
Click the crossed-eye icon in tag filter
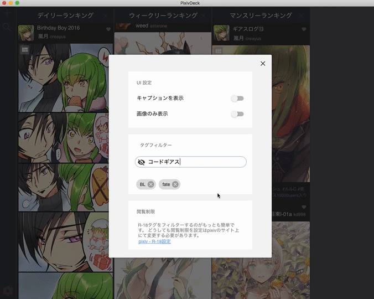coord(141,162)
